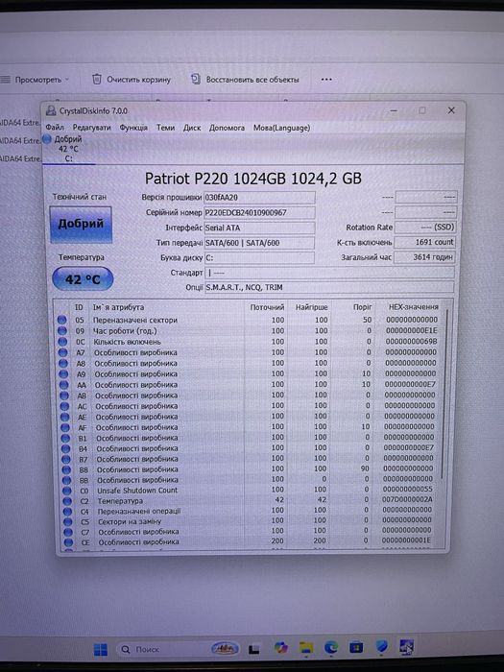Open the Диск menu
The image size is (504, 672).
(x=192, y=128)
